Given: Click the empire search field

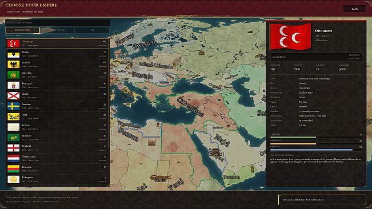Looking at the screenshot, I should point(57,23).
